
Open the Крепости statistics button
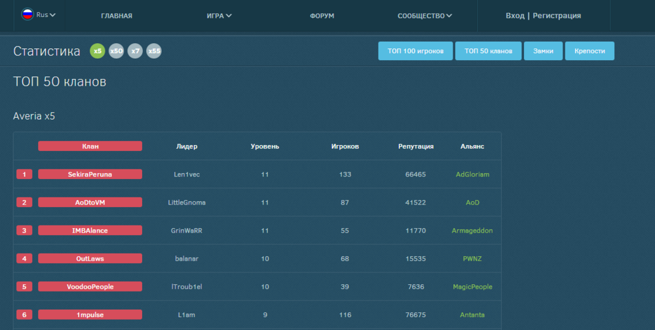pyautogui.click(x=589, y=51)
